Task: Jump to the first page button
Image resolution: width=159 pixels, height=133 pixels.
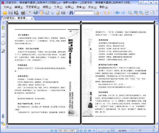Action: pos(52,131)
